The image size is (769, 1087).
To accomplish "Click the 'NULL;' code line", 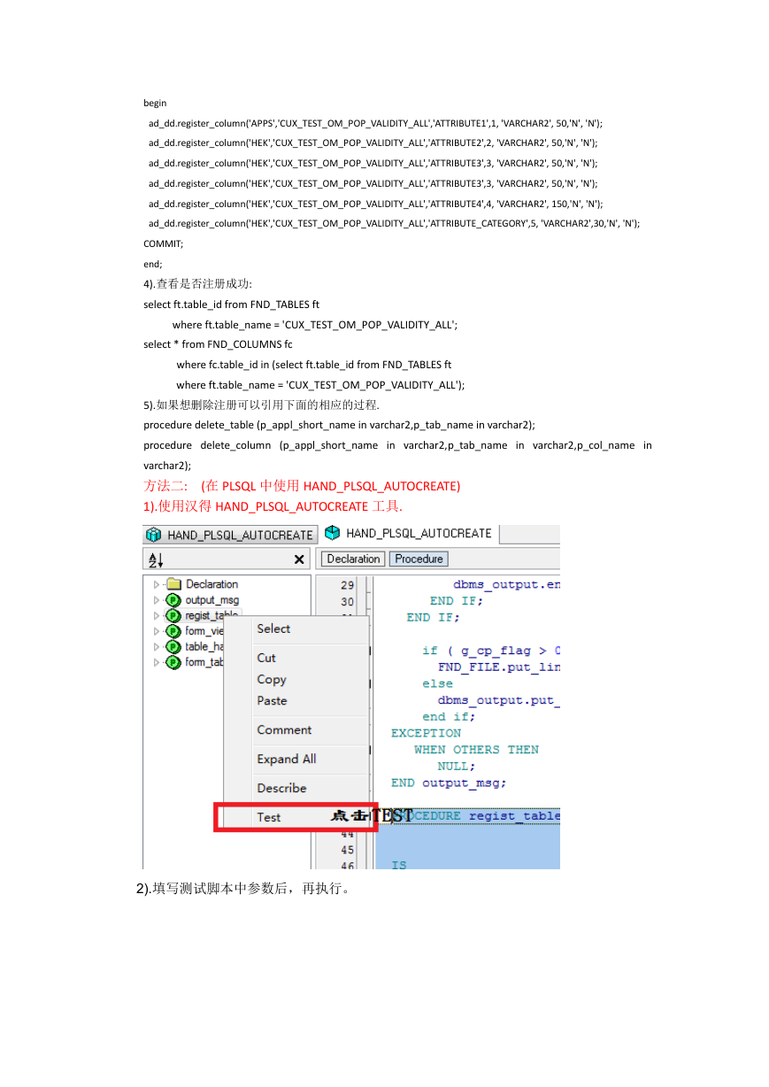I will 457,767.
